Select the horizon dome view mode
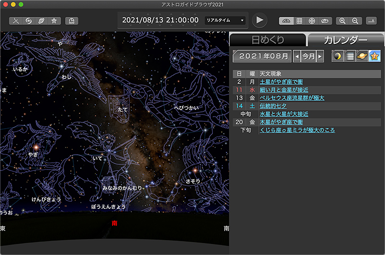Image resolution: width=385 pixels, height=255 pixels. [x=286, y=21]
